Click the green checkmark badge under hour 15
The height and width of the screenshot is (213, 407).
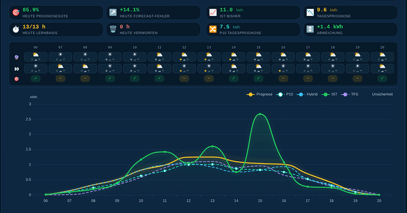point(258,78)
